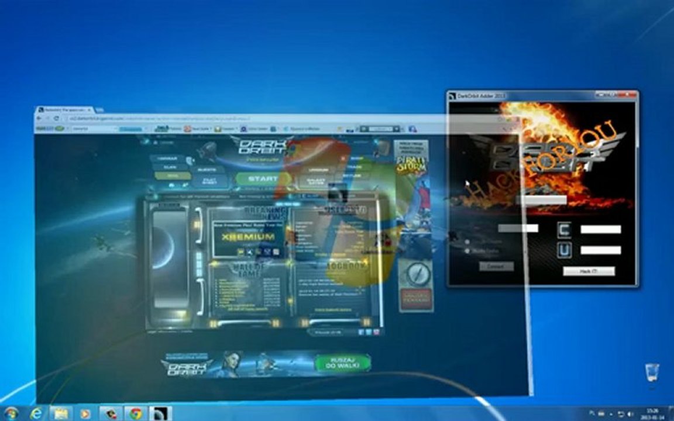Image resolution: width=674 pixels, height=421 pixels.
Task: Open the QUESTS menu in DarkOrbit
Action: tap(207, 170)
